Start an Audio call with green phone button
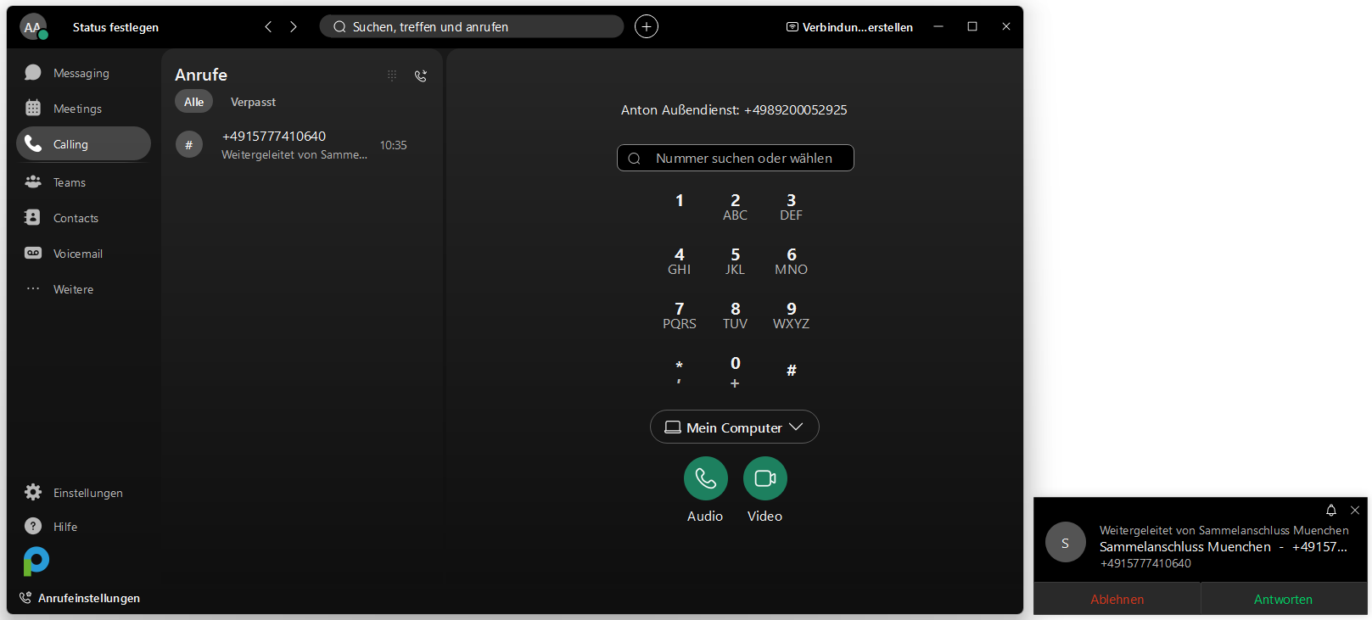 tap(705, 479)
